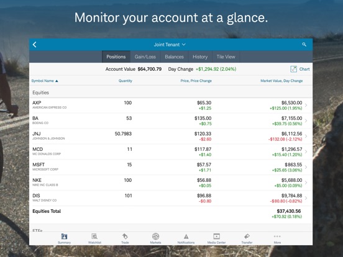Viewport: 343px width, 257px height.
Task: Sort by Quantity column header
Action: (126, 81)
